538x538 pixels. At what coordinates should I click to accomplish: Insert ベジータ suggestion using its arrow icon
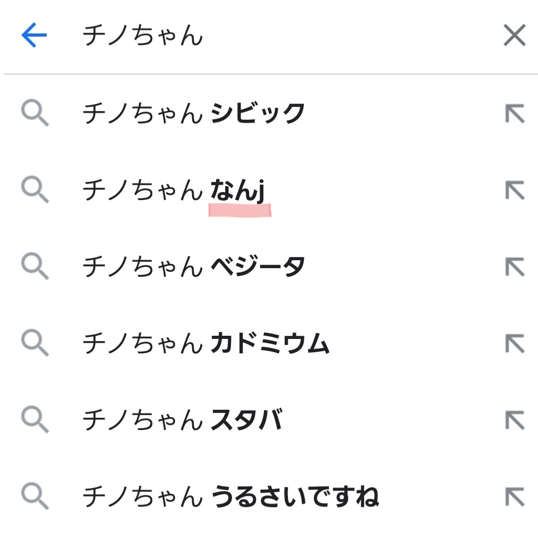point(514,267)
